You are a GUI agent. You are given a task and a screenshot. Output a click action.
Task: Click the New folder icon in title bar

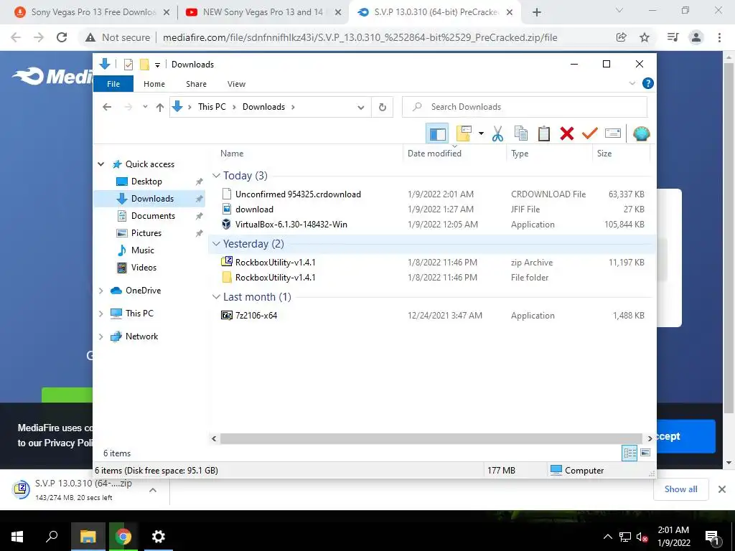point(144,64)
